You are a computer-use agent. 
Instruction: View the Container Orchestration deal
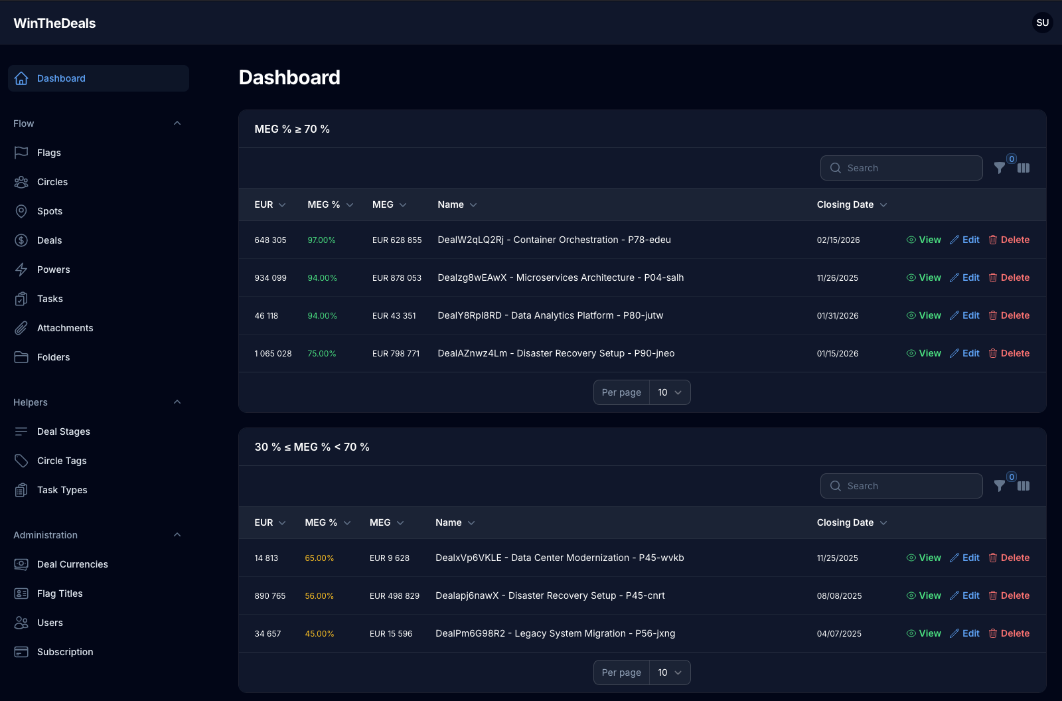pos(923,240)
